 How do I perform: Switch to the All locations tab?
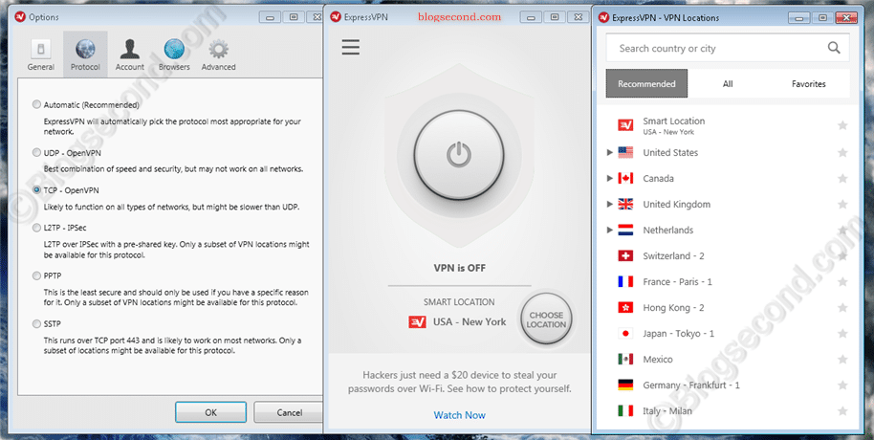[x=728, y=83]
